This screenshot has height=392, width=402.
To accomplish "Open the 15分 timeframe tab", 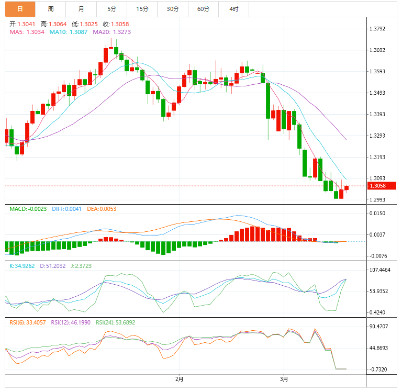I will tap(142, 9).
